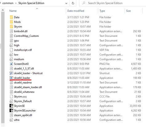This screenshot has width=146, height=127.
Task: Click the ControlMap_Custom text file icon
Action: pyautogui.click(x=11, y=36)
